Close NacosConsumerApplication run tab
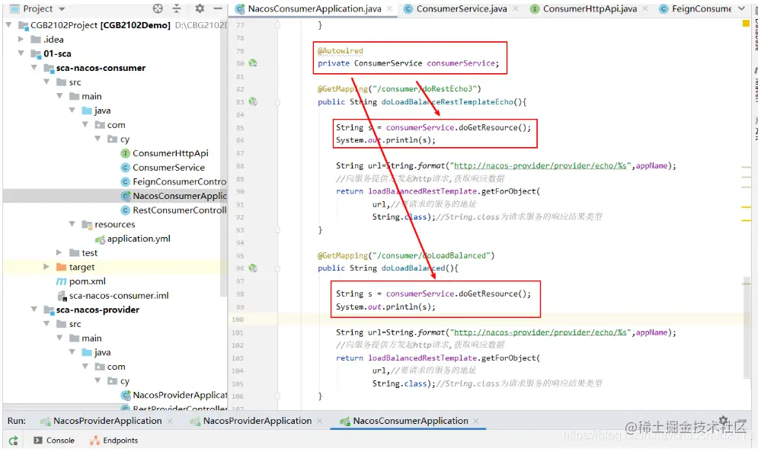The width and height of the screenshot is (761, 449). [x=475, y=421]
